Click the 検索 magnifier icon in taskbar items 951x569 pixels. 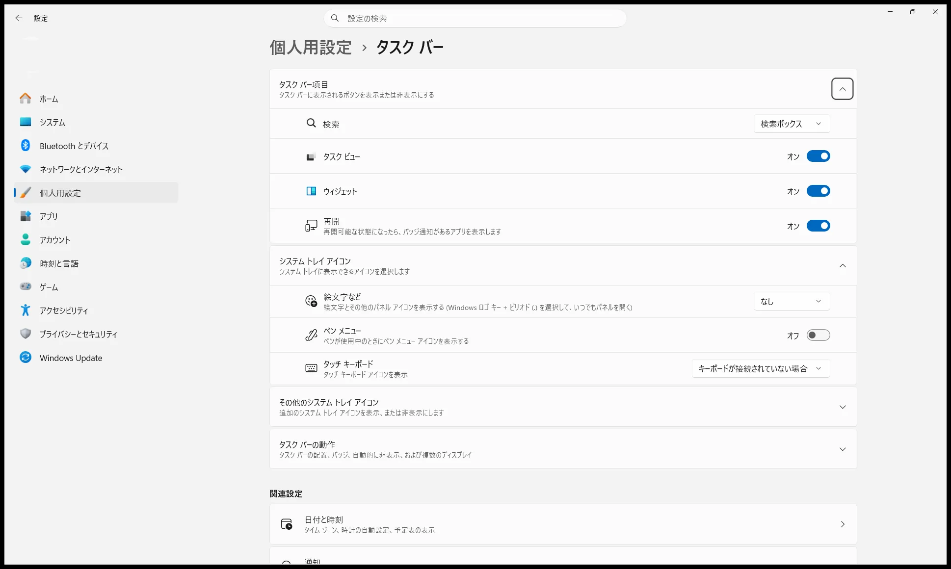[x=311, y=124]
